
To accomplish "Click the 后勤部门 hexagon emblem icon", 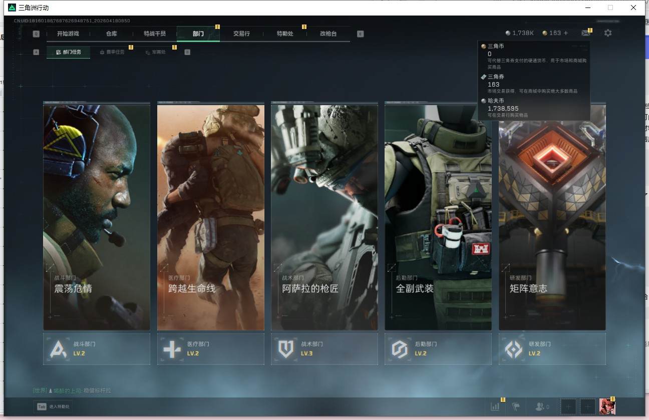I will tap(400, 349).
